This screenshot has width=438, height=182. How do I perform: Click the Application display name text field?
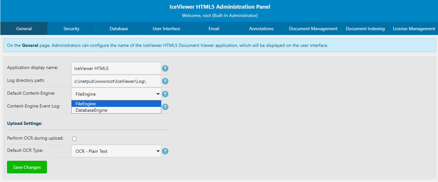pos(116,68)
